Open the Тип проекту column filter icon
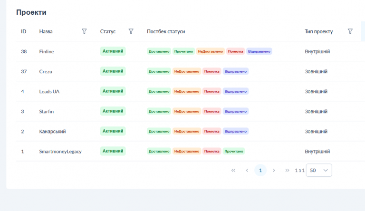 350,31
